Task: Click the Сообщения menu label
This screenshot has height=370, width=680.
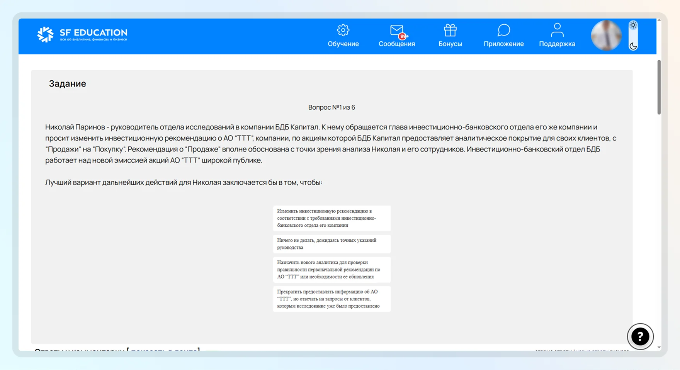Action: 397,44
